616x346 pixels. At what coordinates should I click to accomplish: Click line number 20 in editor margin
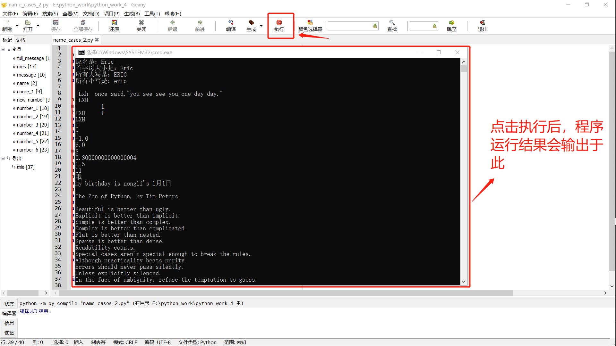tap(58, 170)
